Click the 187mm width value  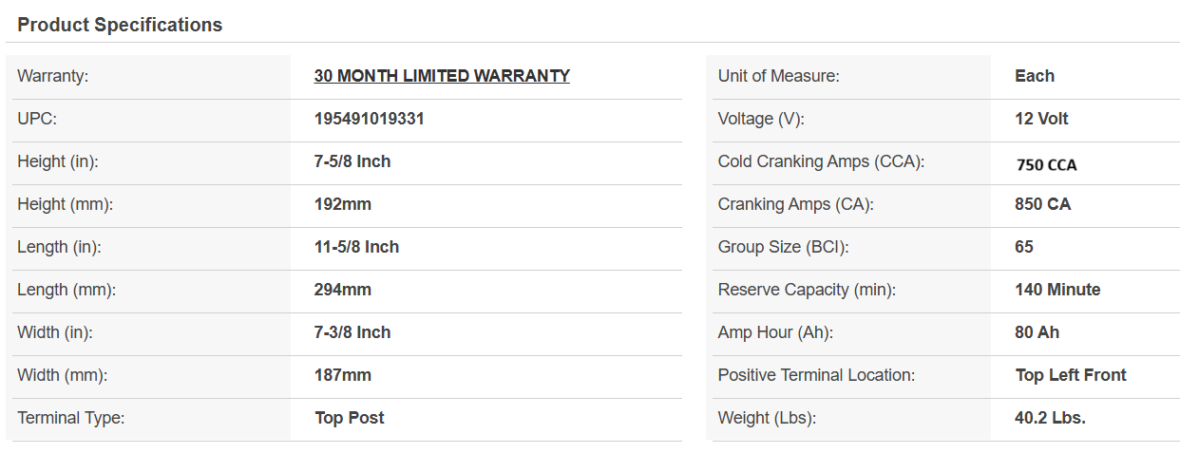343,375
